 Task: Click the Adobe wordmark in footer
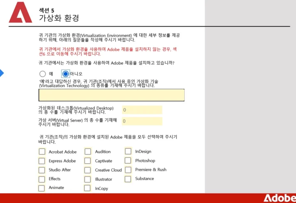pos(280,198)
